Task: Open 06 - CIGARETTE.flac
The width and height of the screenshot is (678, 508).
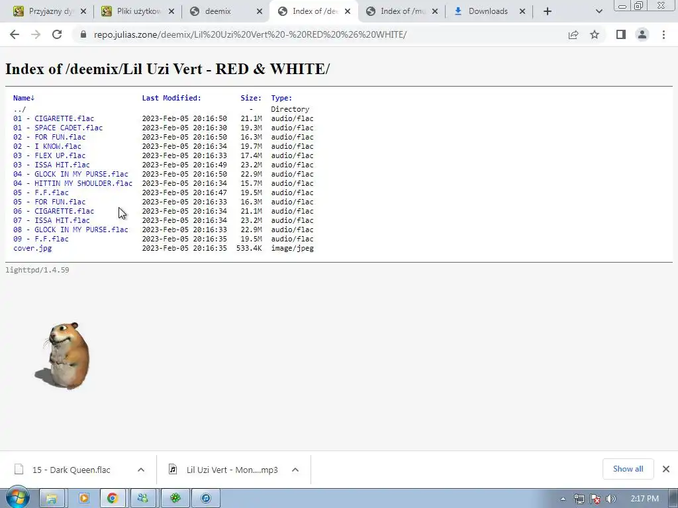Action: [54, 211]
